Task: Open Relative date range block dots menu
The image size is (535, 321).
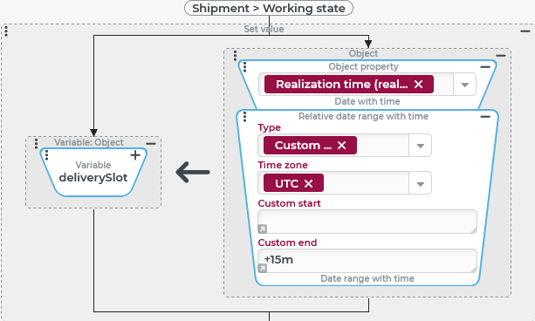Action: 244,117
